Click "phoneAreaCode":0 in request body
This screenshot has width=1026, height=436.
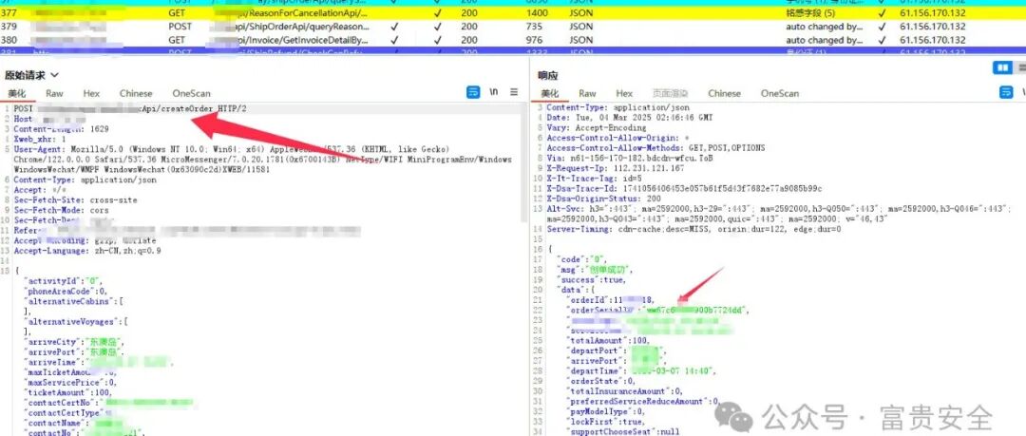(66, 291)
